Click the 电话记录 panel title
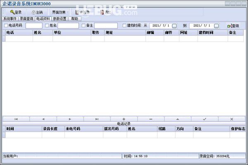Image resolution: width=248 pixels, height=165 pixels. click(x=124, y=124)
